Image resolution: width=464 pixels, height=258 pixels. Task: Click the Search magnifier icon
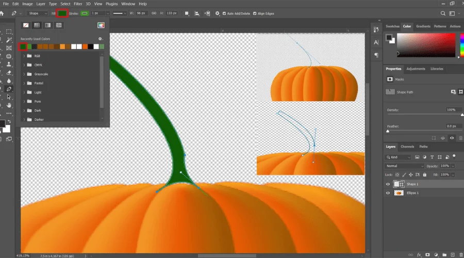point(443,13)
